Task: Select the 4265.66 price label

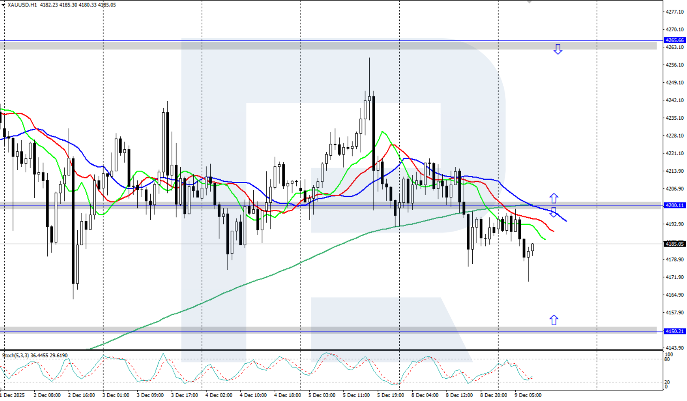Action: (674, 40)
